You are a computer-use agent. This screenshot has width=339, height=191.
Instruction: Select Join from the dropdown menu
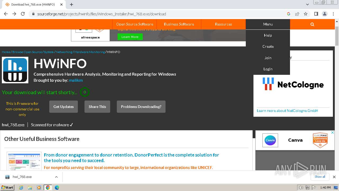click(268, 58)
